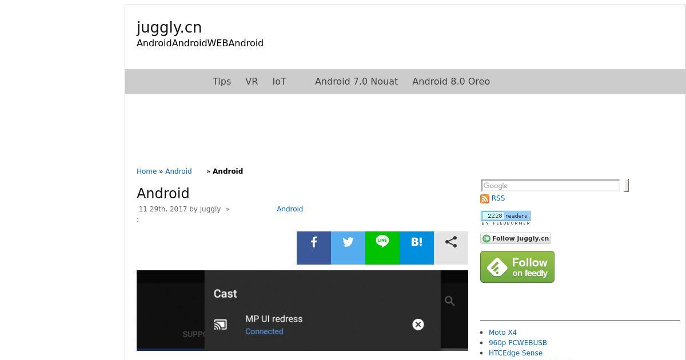Open the generic share options icon
The height and width of the screenshot is (360, 686).
click(450, 248)
